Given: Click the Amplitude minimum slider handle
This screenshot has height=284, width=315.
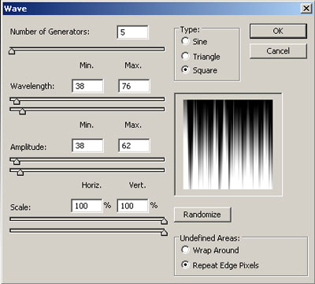Looking at the screenshot, I should 17,161.
